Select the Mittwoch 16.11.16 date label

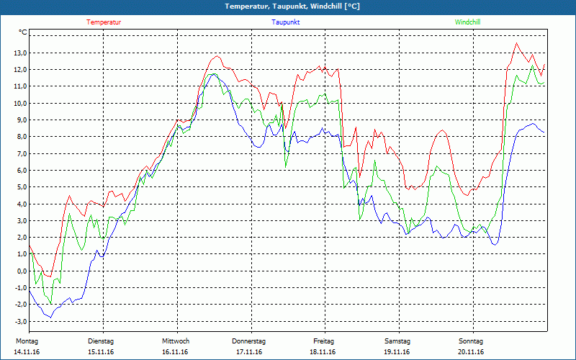coord(175,346)
